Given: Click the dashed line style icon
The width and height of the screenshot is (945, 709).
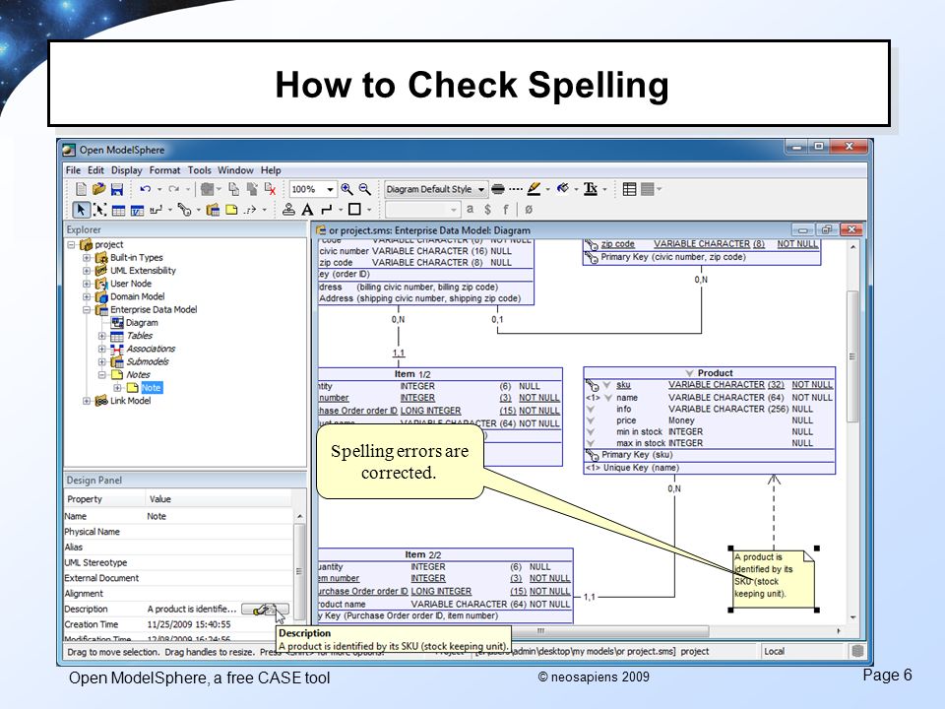Looking at the screenshot, I should (515, 189).
